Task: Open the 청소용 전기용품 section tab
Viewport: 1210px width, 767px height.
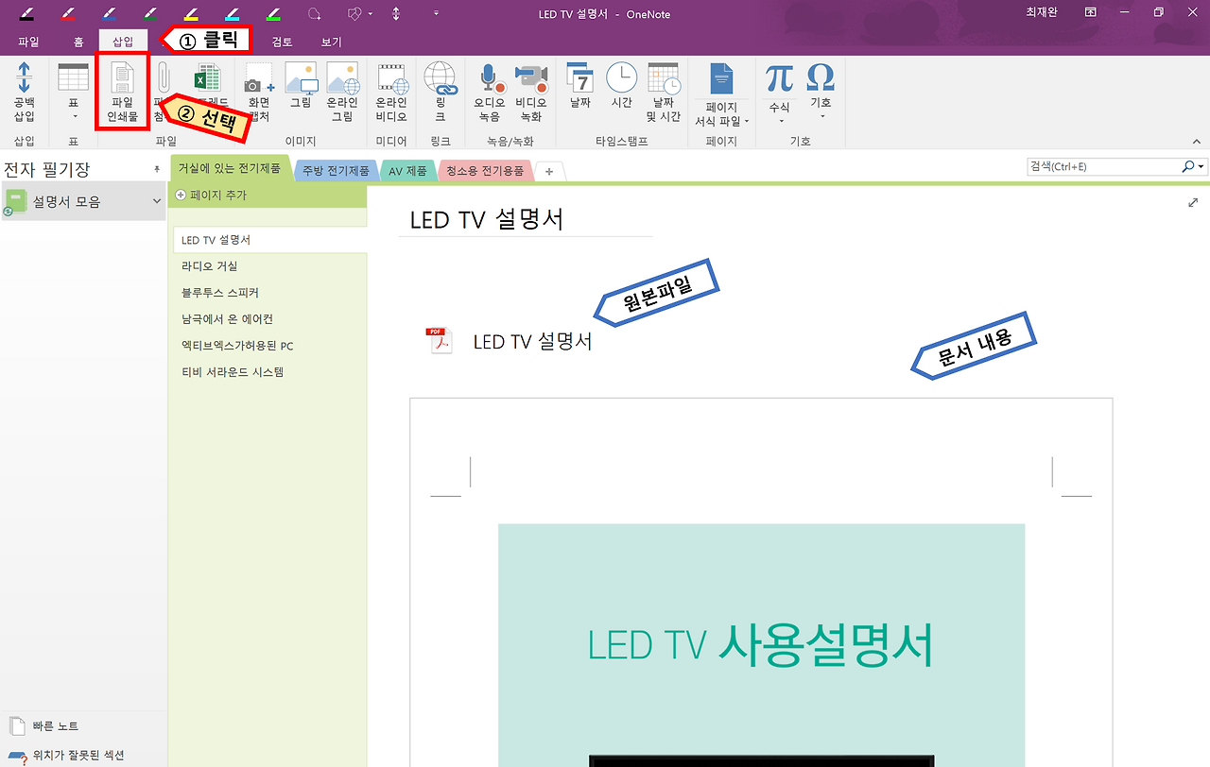Action: (x=485, y=171)
